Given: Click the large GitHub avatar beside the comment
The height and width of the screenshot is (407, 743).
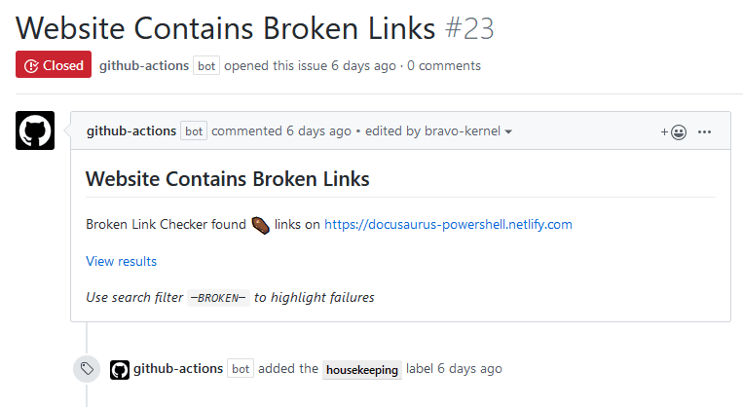Looking at the screenshot, I should pyautogui.click(x=35, y=130).
